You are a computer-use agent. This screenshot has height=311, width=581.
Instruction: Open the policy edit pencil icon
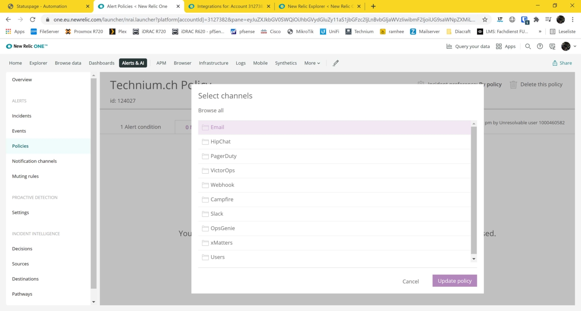pyautogui.click(x=335, y=63)
